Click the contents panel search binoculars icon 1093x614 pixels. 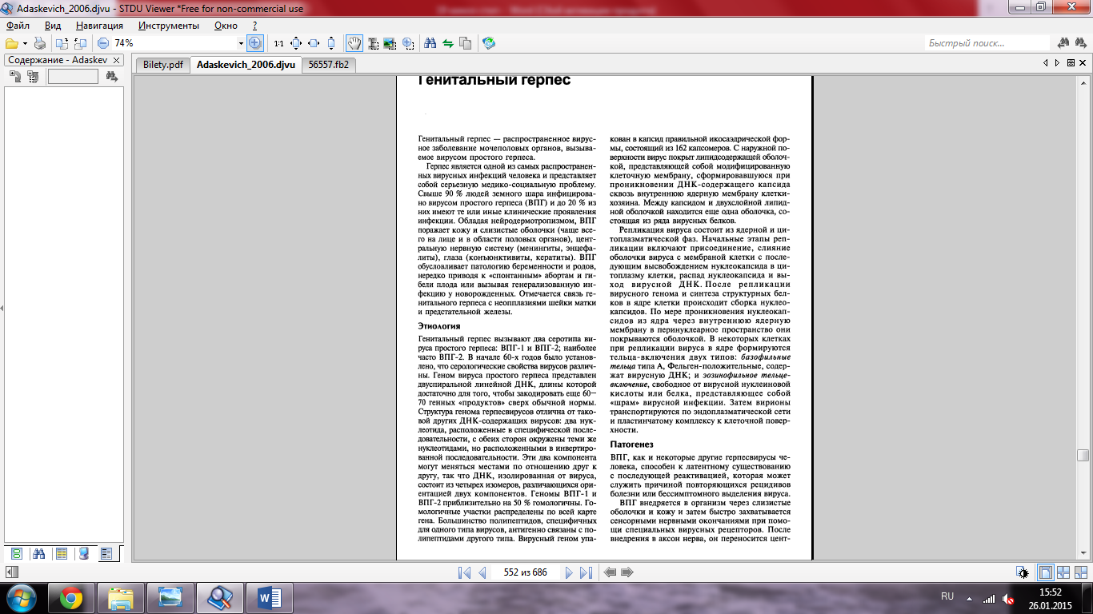click(x=111, y=77)
